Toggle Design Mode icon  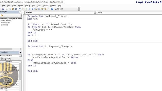35,9
